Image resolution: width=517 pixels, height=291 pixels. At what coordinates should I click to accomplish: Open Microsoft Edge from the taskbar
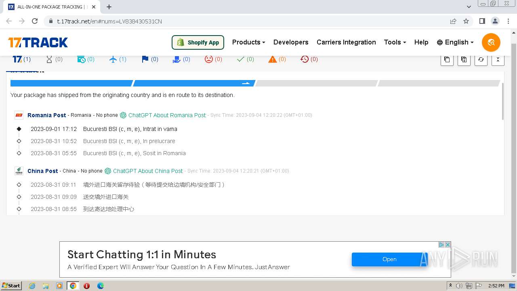(100, 286)
